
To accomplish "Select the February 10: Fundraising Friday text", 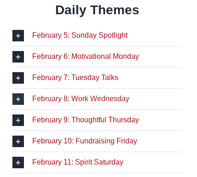I will 85,141.
